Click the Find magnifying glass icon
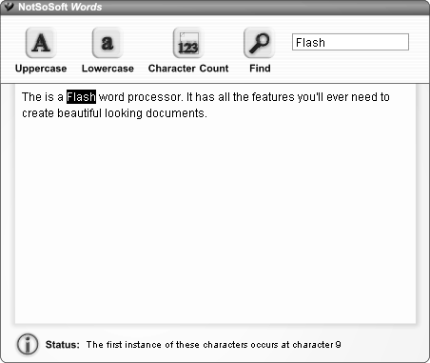Viewport: 430px width, 363px height. tap(259, 43)
